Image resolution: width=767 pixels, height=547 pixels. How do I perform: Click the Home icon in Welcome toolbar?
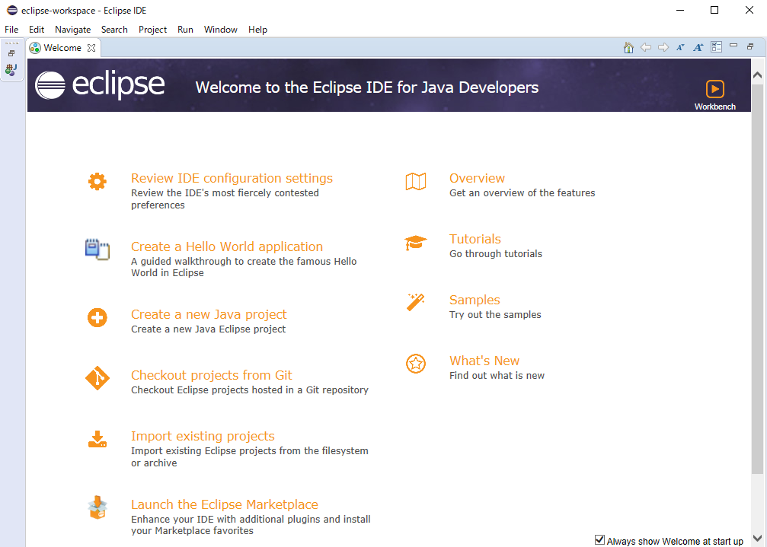tap(628, 47)
